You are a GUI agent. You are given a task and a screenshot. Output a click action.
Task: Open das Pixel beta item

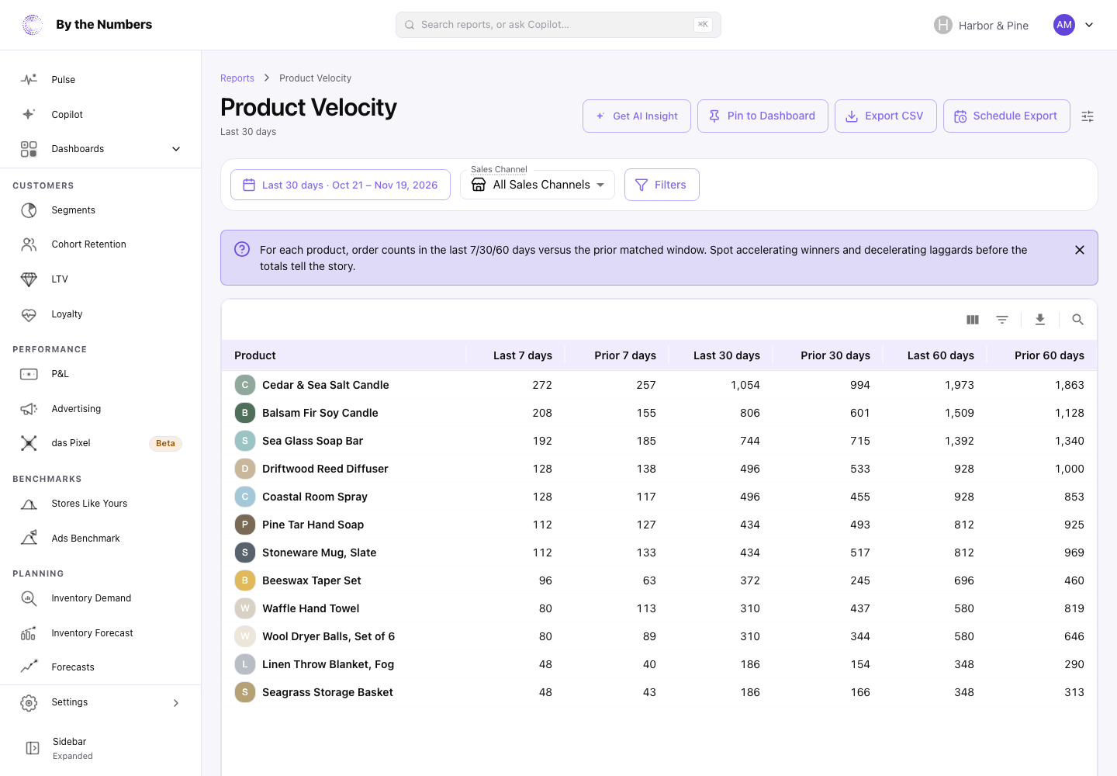[x=101, y=443]
